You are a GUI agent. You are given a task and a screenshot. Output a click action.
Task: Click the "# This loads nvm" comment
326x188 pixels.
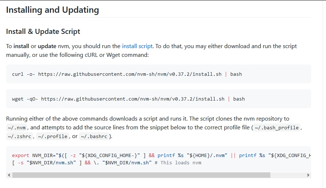(x=178, y=163)
